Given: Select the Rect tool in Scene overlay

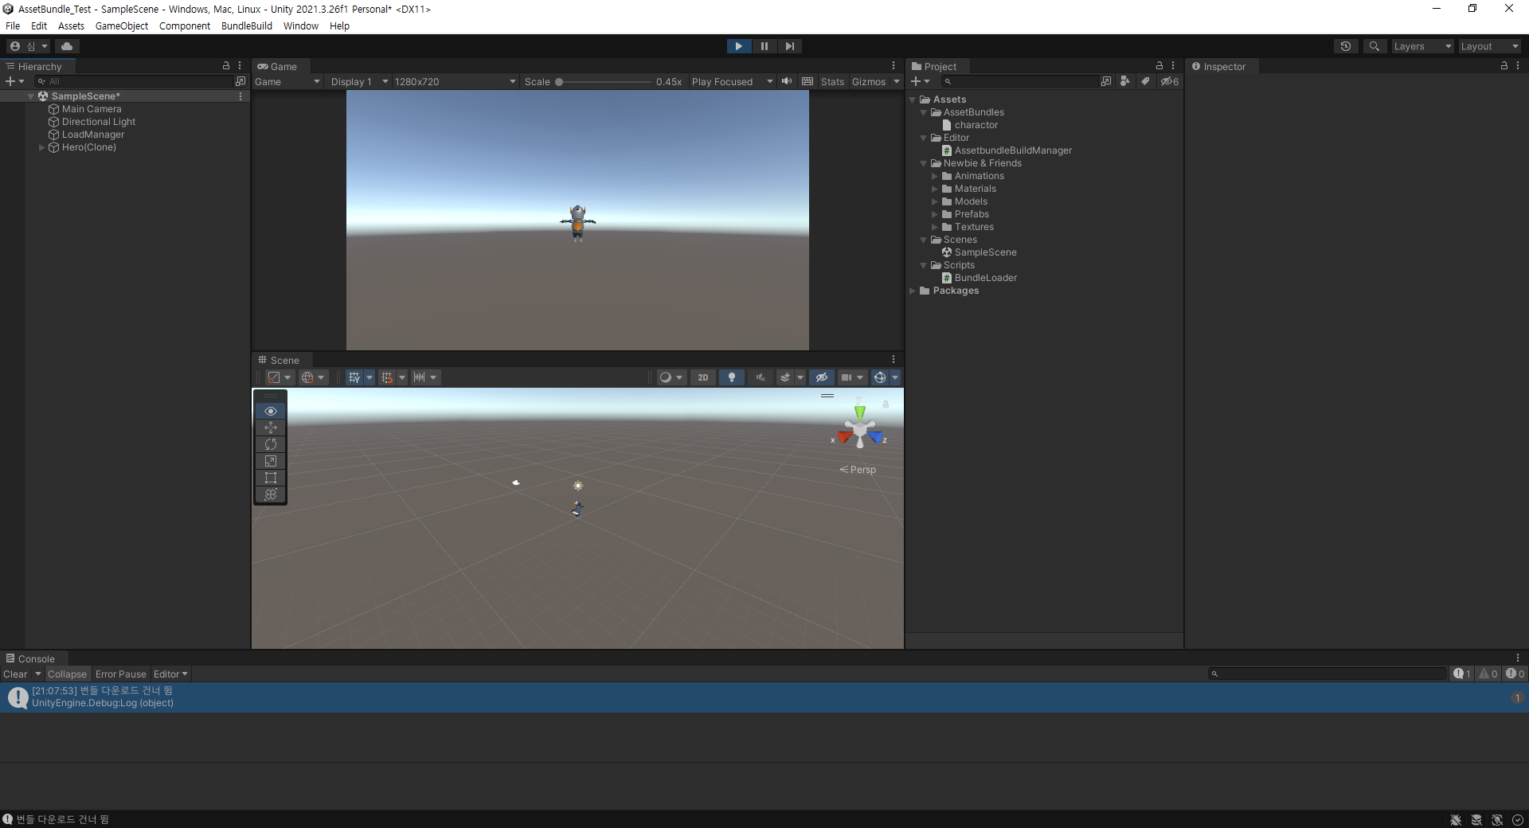Looking at the screenshot, I should (x=271, y=478).
